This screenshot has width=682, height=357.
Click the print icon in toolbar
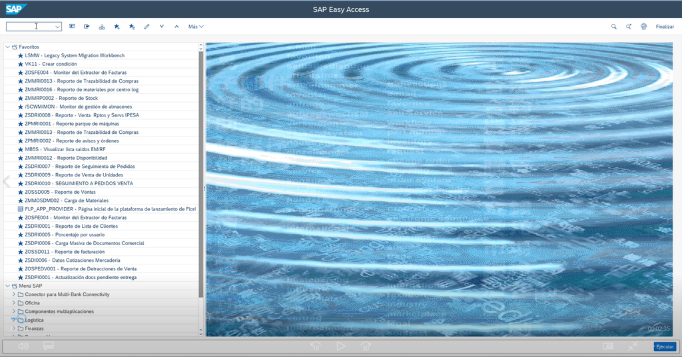tap(643, 27)
